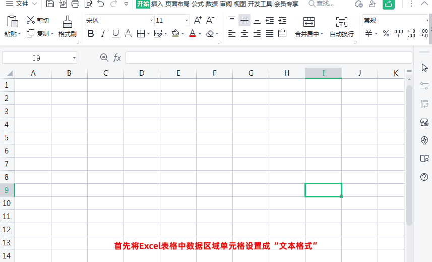Select column D header
Screen dimensions: 432x262
point(142,73)
